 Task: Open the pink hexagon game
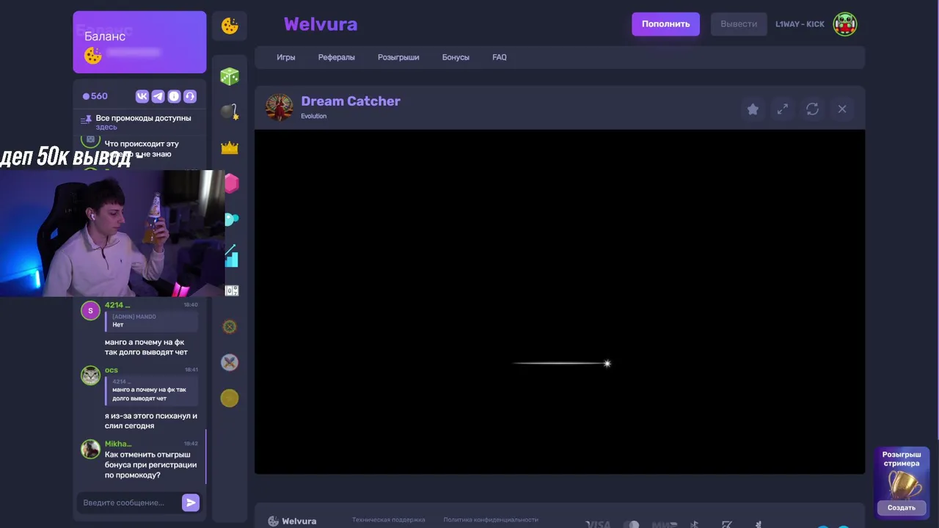coord(232,183)
